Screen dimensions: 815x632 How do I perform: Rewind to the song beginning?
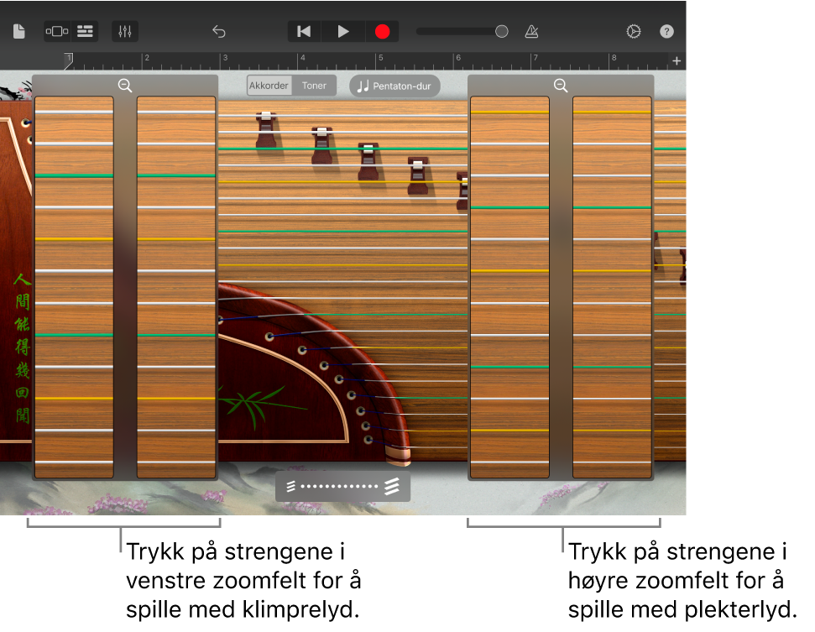304,31
